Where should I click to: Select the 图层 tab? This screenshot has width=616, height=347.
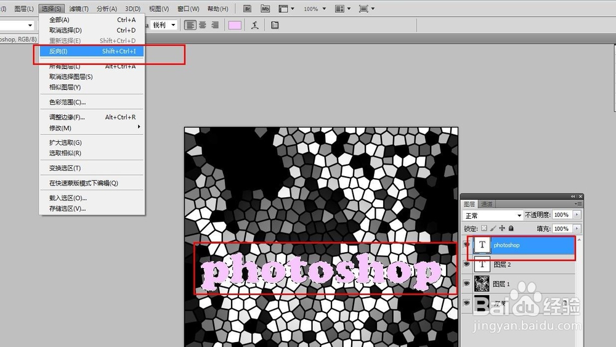pos(469,204)
